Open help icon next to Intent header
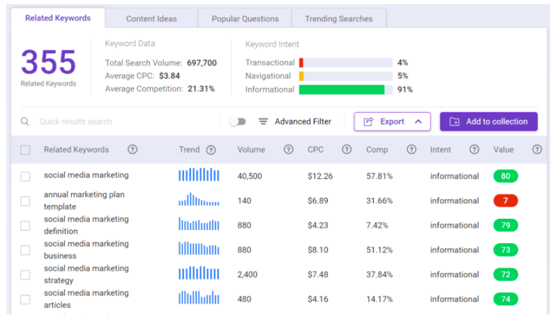Image resolution: width=558 pixels, height=324 pixels. point(474,149)
